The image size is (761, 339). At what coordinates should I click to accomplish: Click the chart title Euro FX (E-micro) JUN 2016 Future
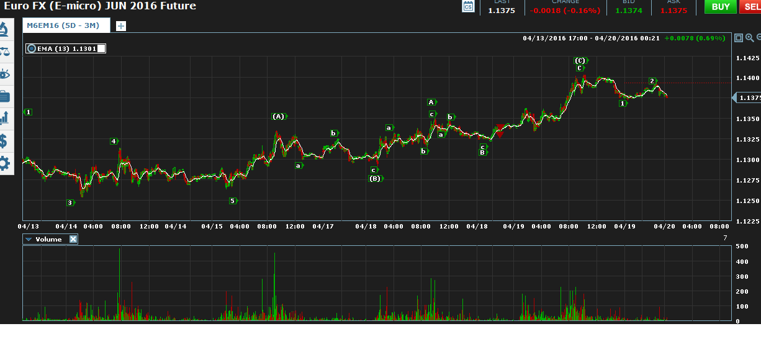point(99,6)
